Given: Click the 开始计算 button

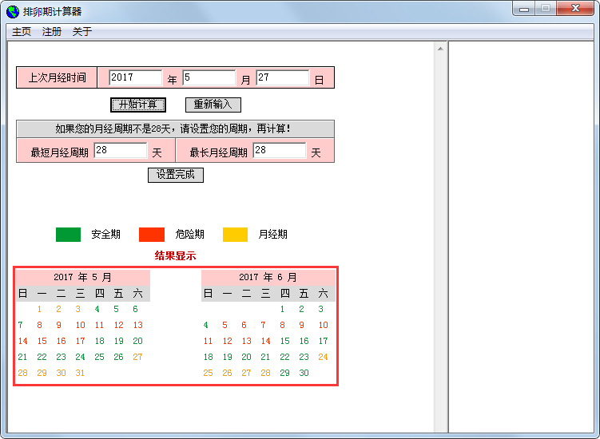Looking at the screenshot, I should point(138,105).
